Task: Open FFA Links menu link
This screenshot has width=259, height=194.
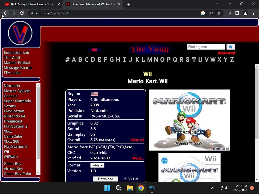Action: [12, 72]
